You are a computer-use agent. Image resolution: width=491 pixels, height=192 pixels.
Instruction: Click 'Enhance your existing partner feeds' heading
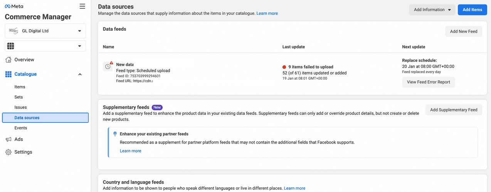154,134
